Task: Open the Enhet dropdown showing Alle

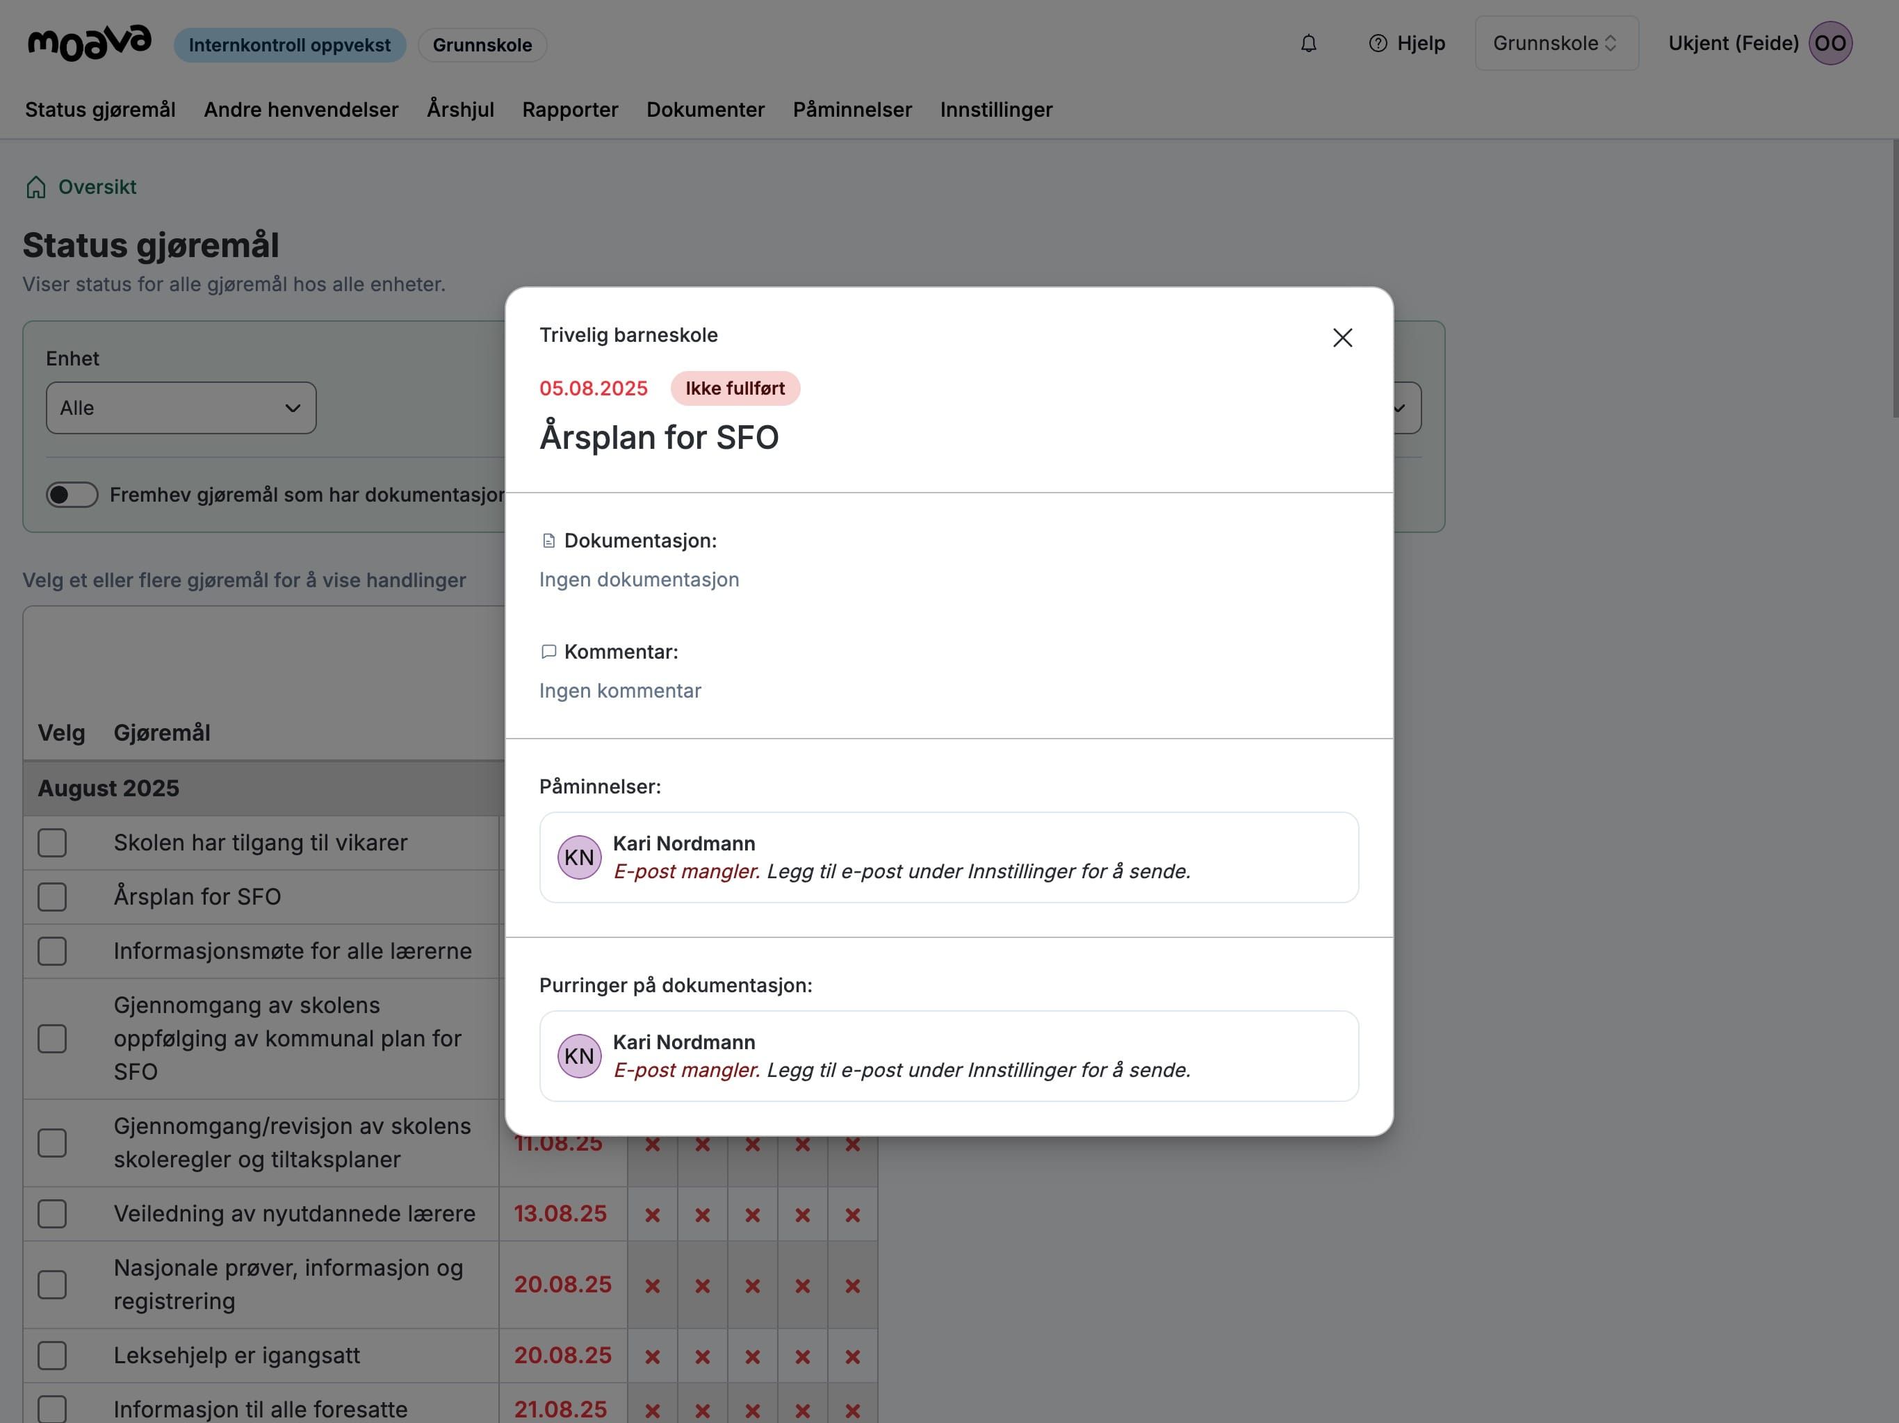Action: pyautogui.click(x=180, y=408)
